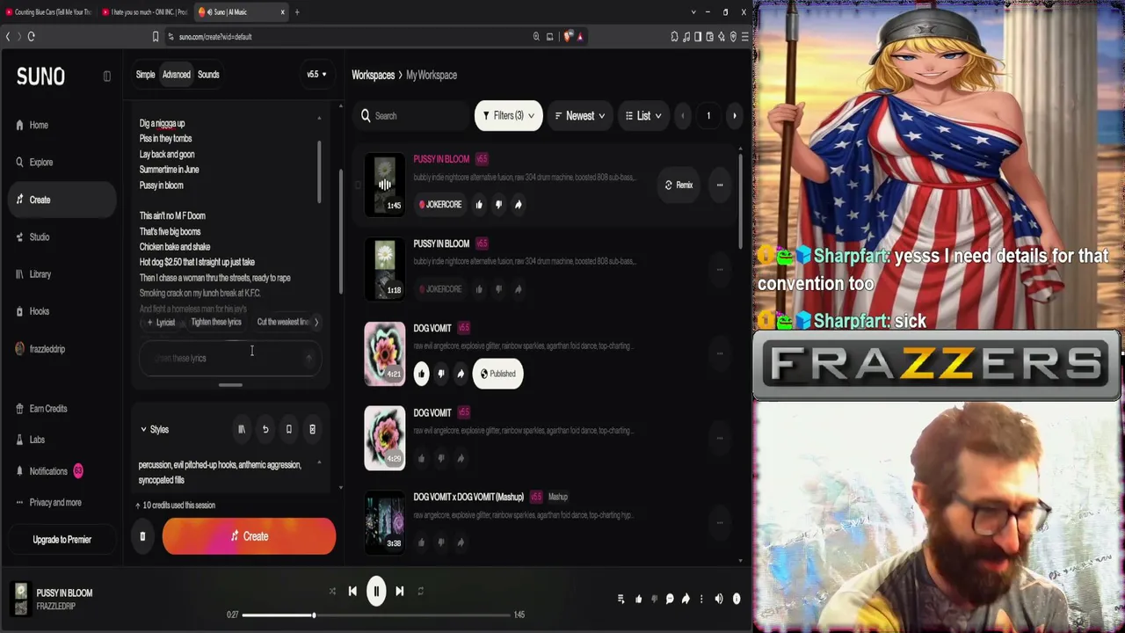Open Notifications in the sidebar
The height and width of the screenshot is (633, 1125).
point(48,471)
